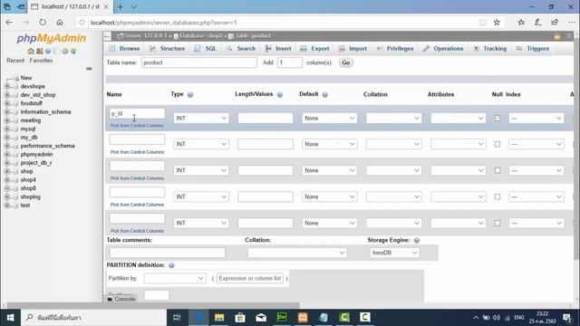The image size is (580, 326).
Task: Open XAMPP from the taskbar
Action: (303, 317)
